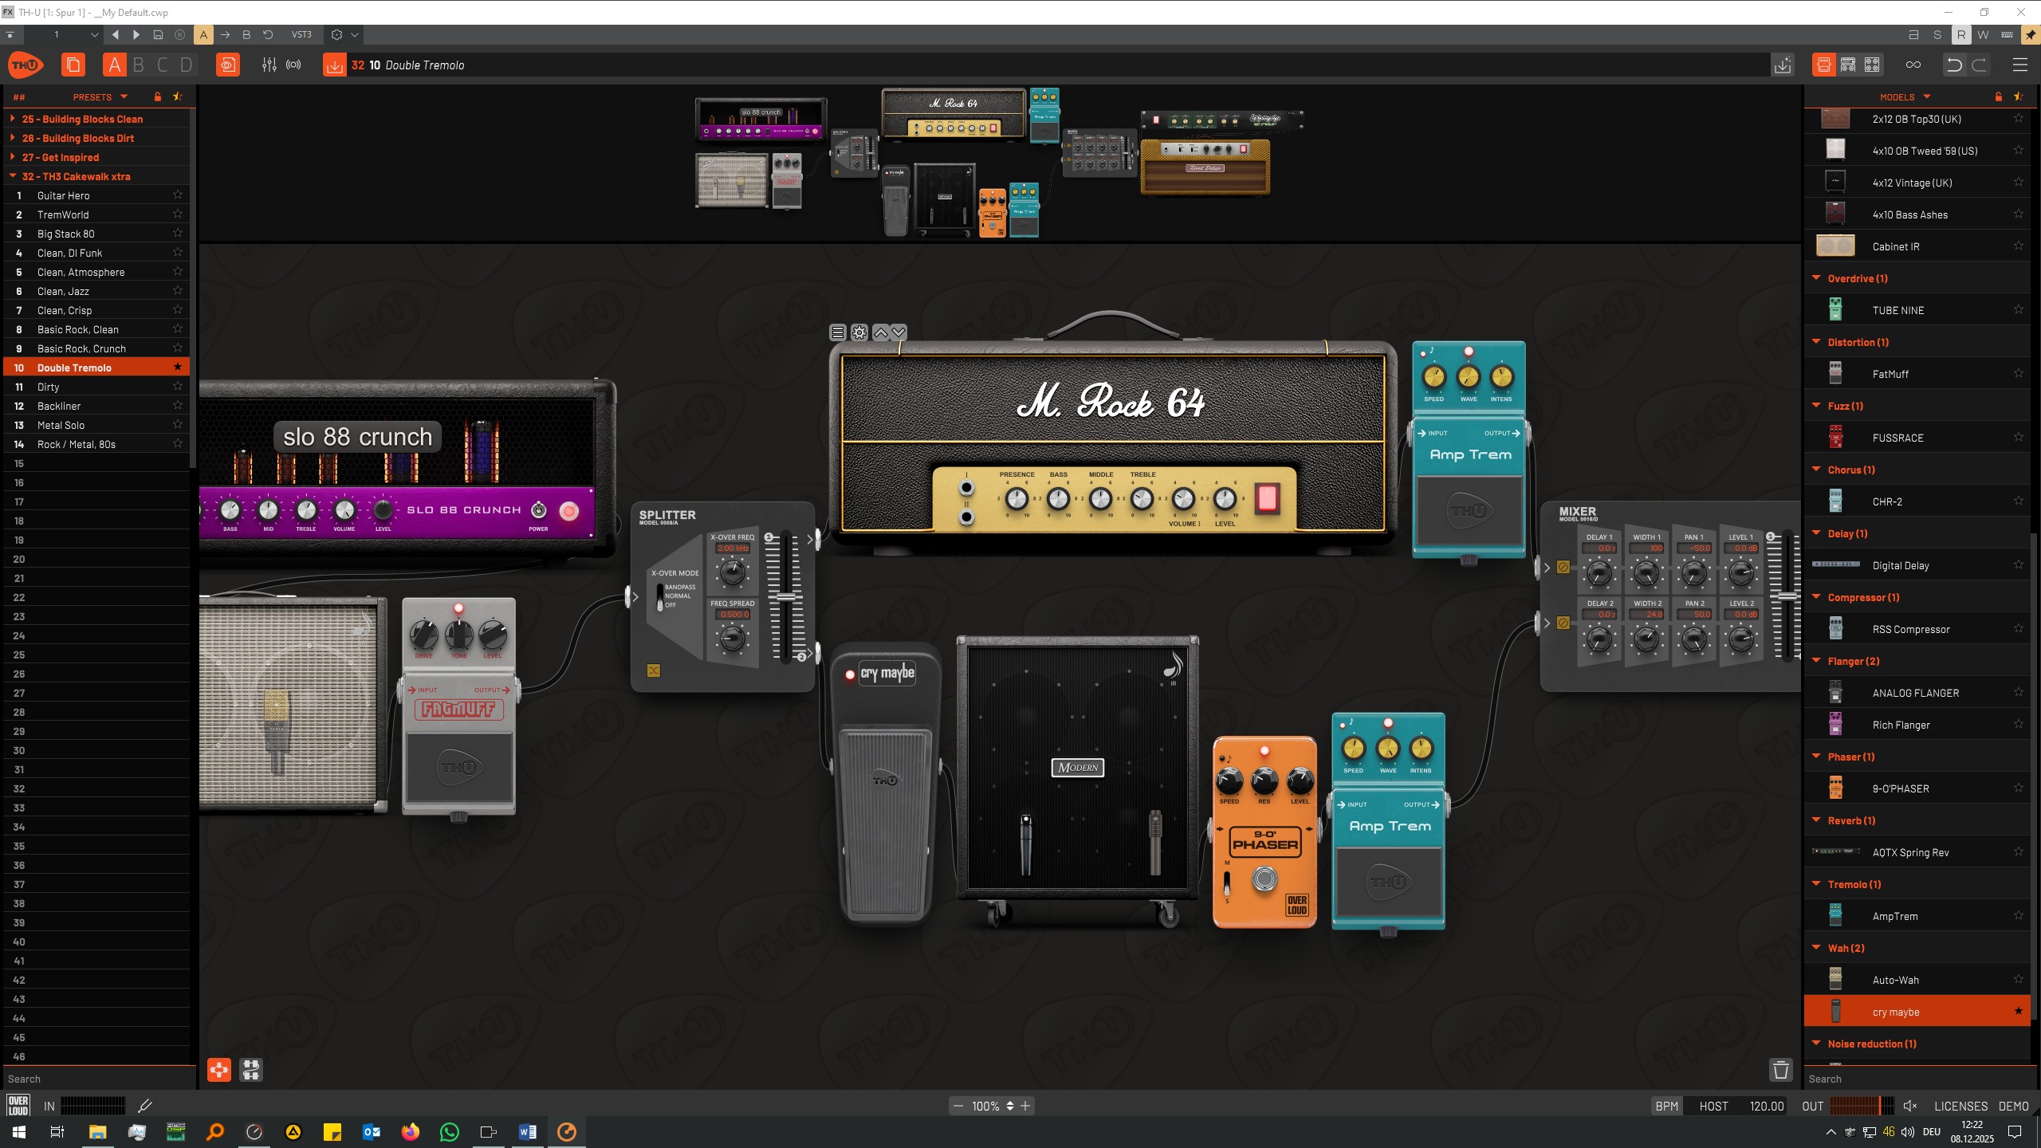Viewport: 2041px width, 1148px height.
Task: Click the tuner broadcast icon
Action: pyautogui.click(x=293, y=65)
